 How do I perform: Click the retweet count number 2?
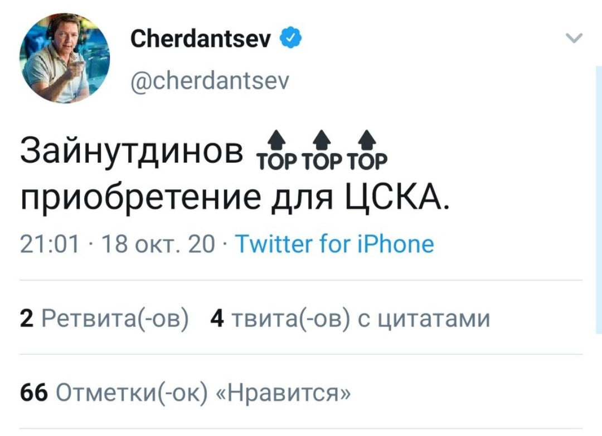pyautogui.click(x=25, y=319)
